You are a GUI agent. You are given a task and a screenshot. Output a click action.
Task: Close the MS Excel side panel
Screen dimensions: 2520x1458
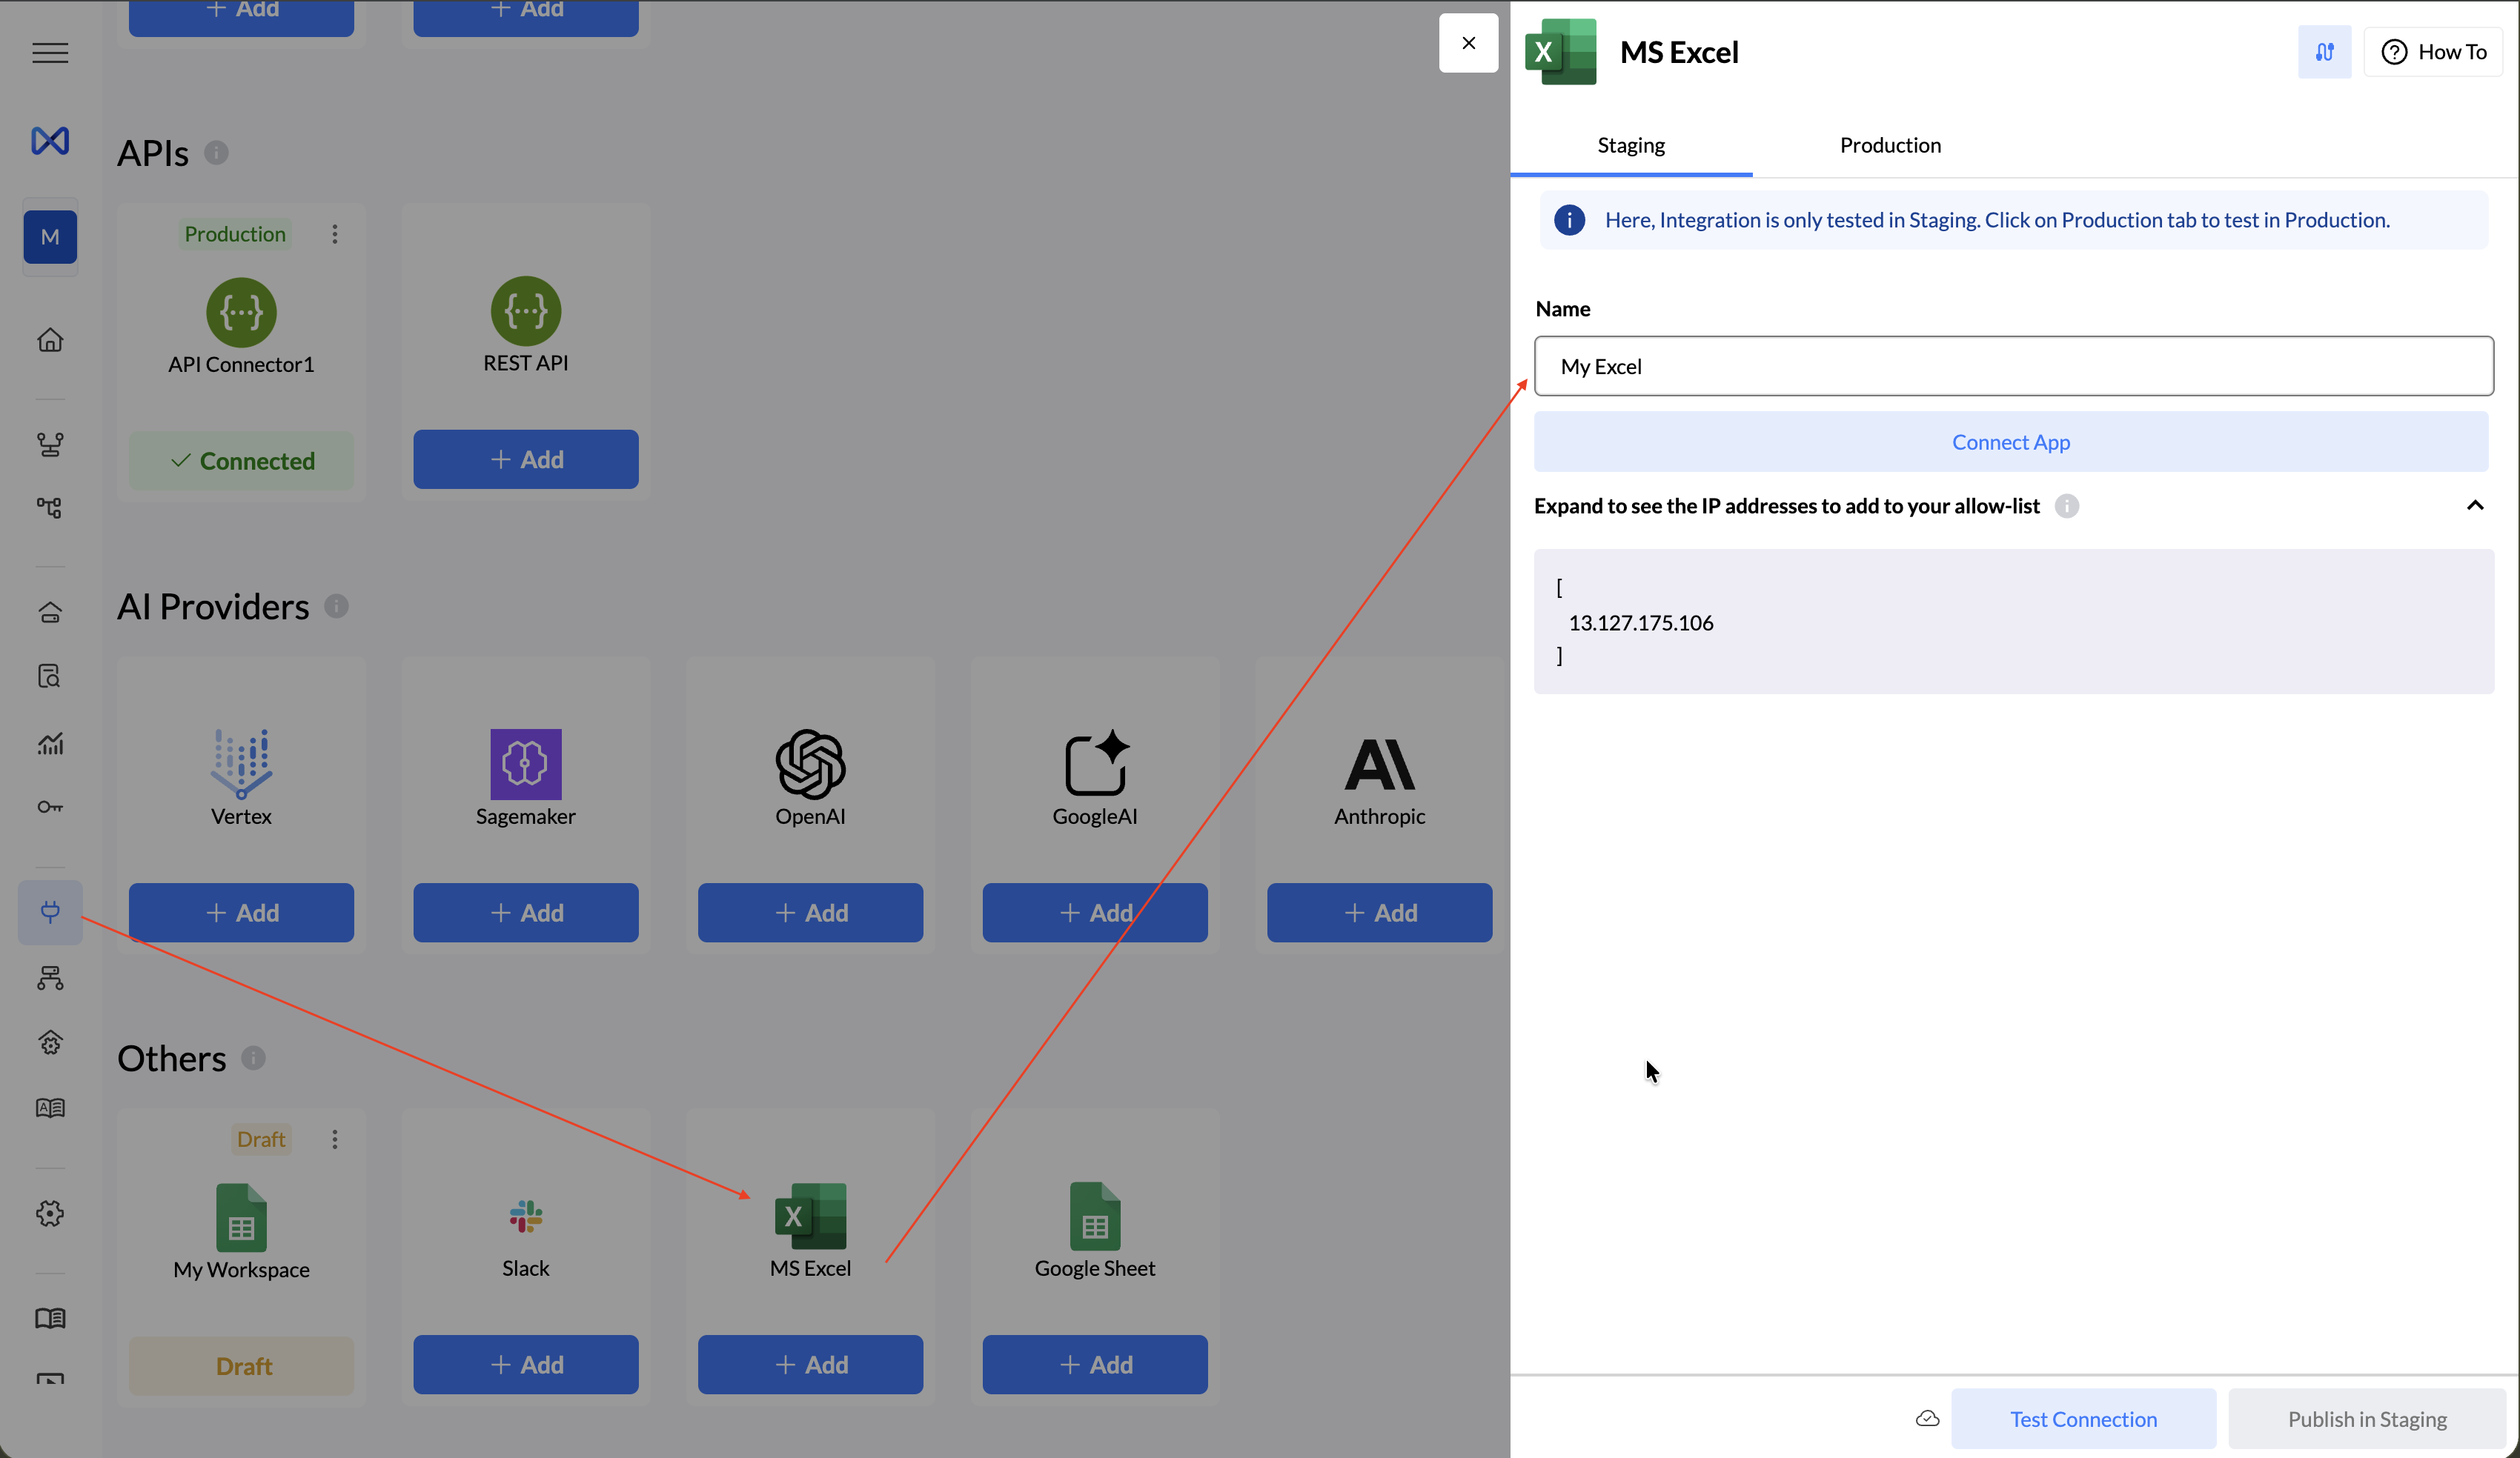click(x=1468, y=43)
